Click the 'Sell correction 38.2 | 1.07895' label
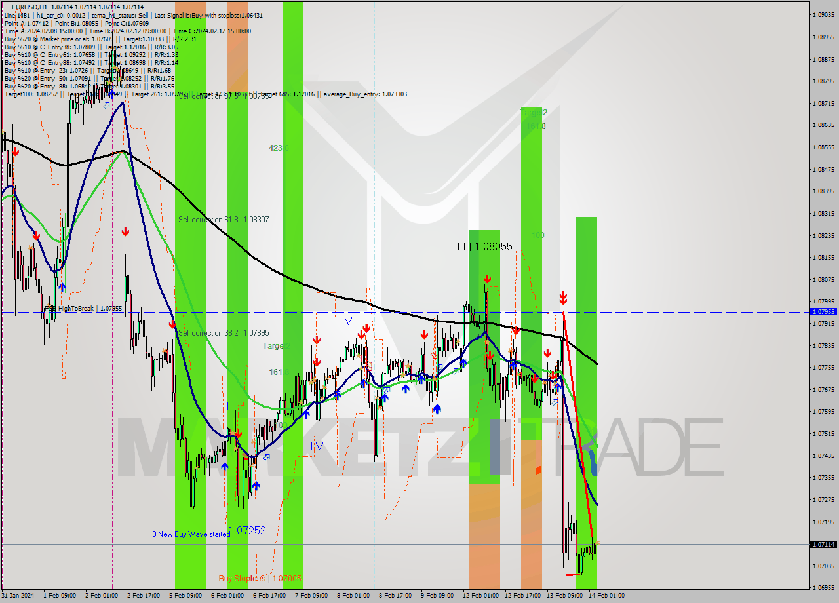839x603 pixels. (224, 333)
